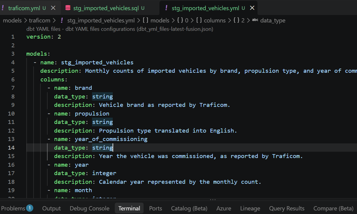
Task: Open the traficom.yml editor tab
Action: (x=24, y=8)
